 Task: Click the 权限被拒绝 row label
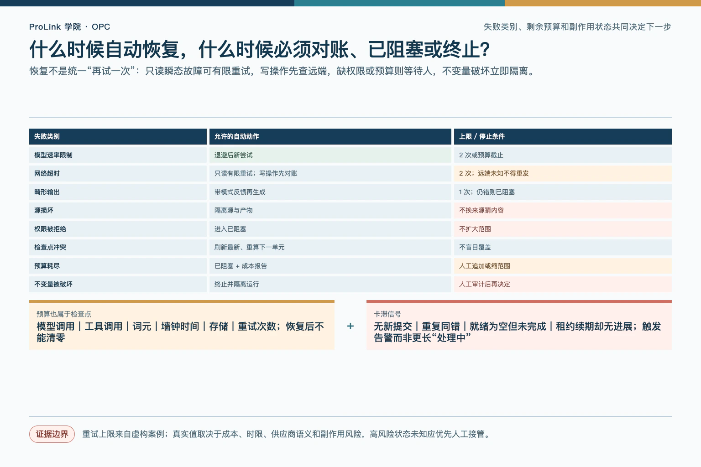(x=118, y=229)
